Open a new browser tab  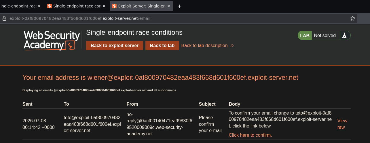click(x=179, y=6)
